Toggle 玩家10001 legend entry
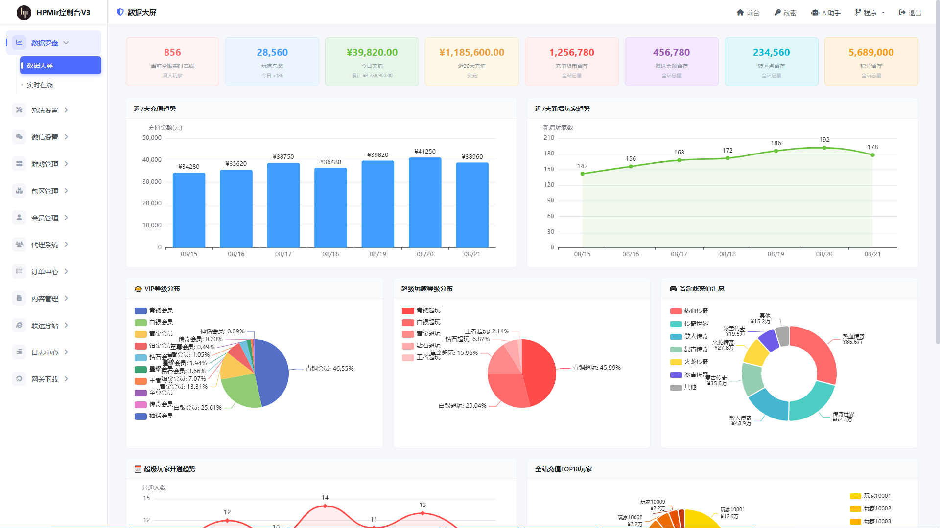Screen dimensions: 940x528 [870, 496]
